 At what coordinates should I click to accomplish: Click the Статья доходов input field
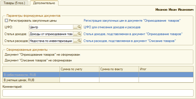pos(51,34)
